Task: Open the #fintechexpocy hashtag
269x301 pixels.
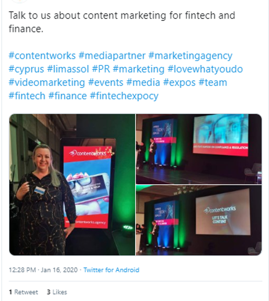Action: 124,96
